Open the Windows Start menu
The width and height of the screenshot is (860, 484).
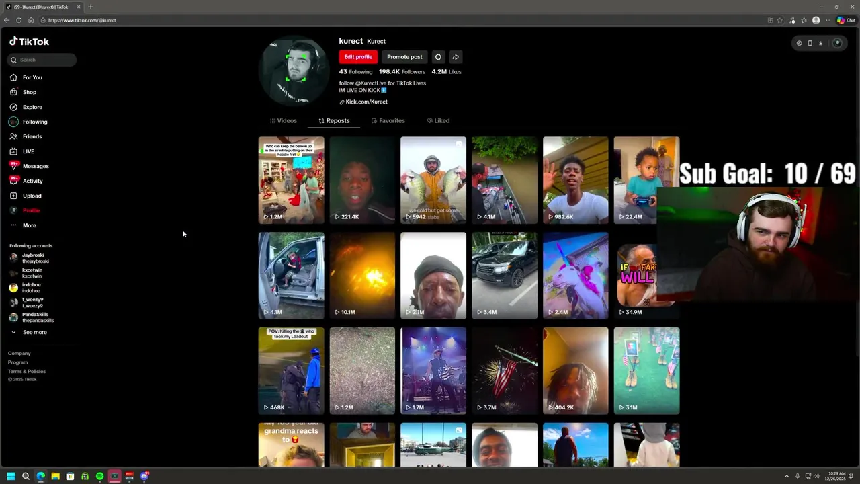[11, 476]
